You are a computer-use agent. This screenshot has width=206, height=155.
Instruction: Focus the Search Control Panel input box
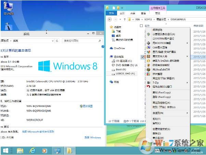[x=80, y=41]
